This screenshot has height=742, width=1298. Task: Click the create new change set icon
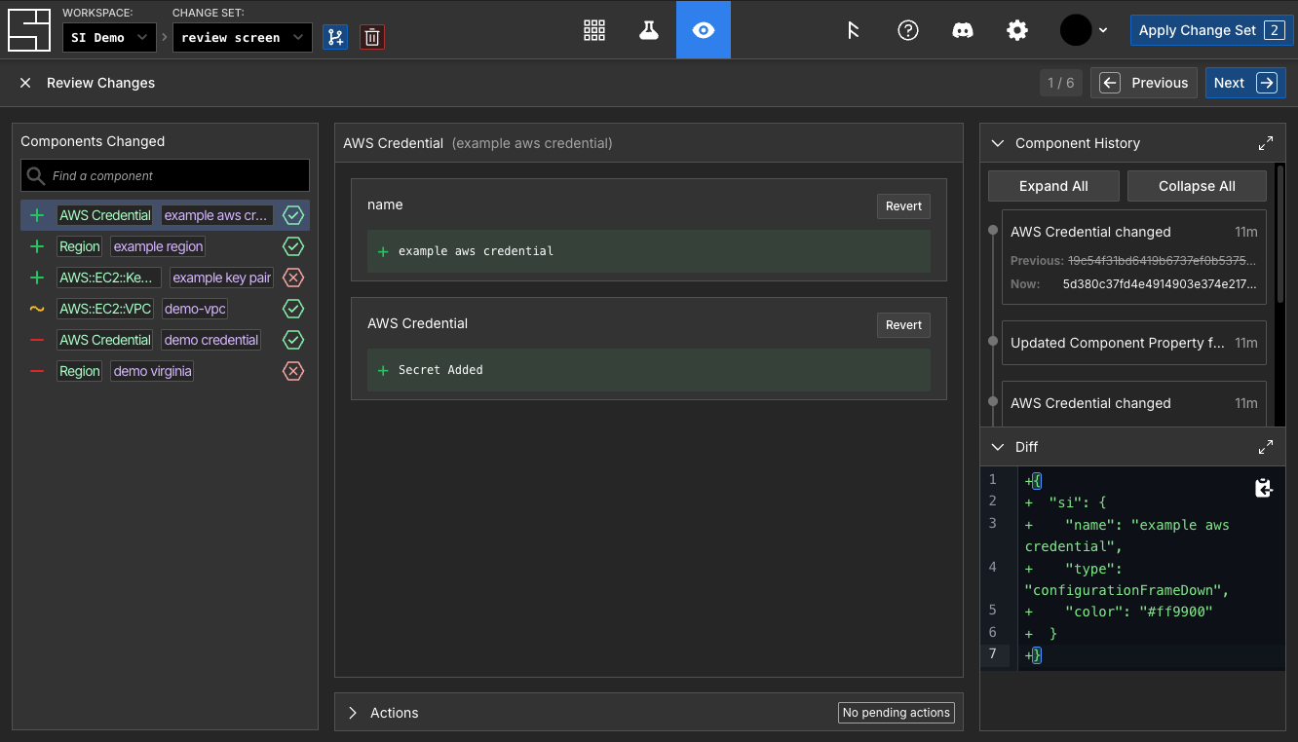tap(335, 37)
